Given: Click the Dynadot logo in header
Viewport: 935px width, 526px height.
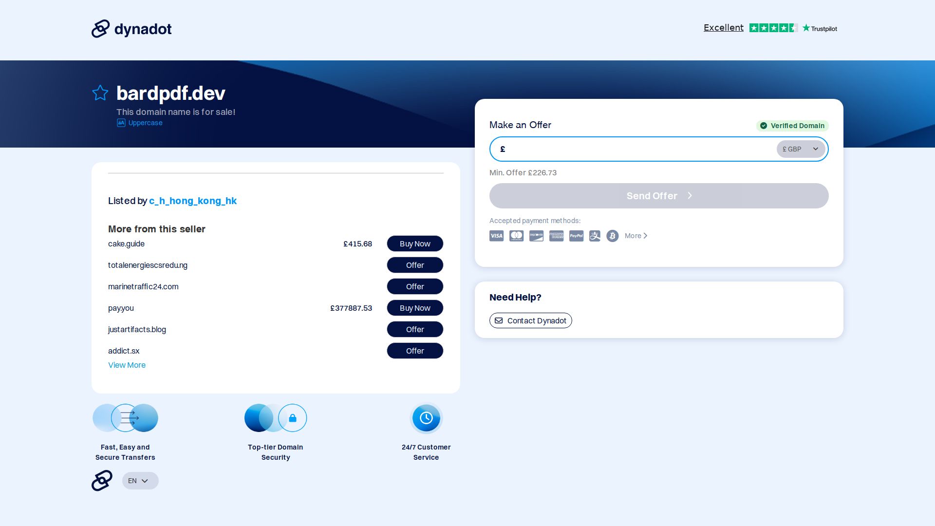Looking at the screenshot, I should 131,29.
